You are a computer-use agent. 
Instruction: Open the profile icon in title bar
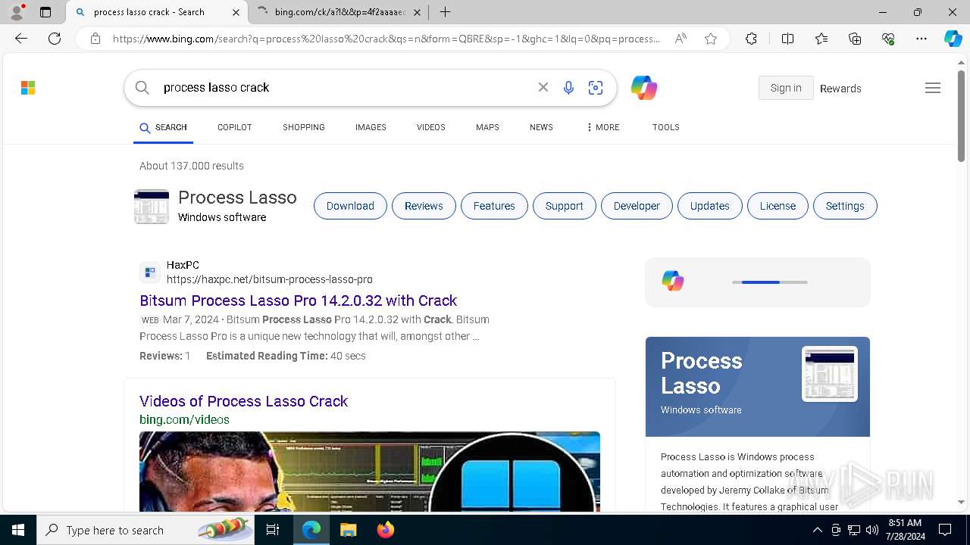[x=17, y=12]
